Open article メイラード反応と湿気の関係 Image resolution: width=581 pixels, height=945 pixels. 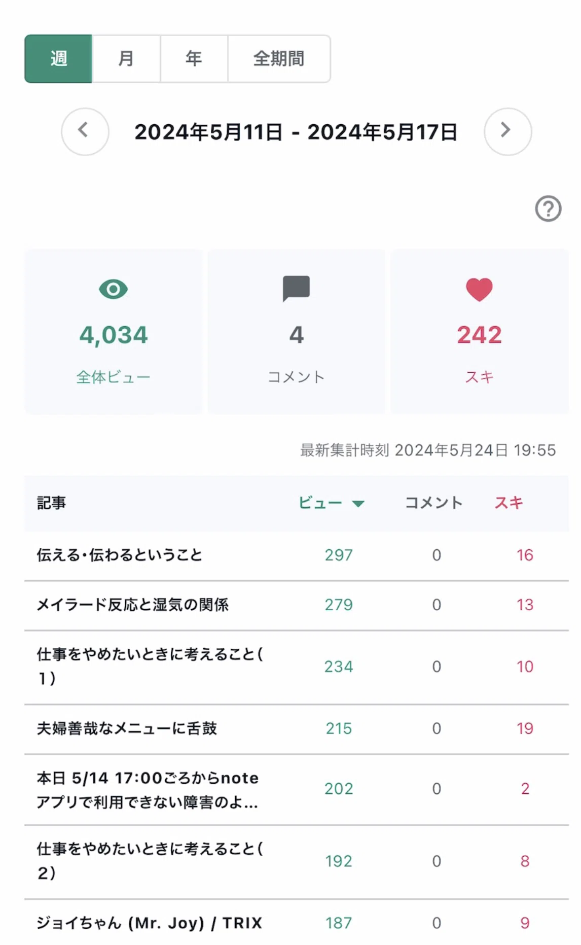[x=133, y=605]
